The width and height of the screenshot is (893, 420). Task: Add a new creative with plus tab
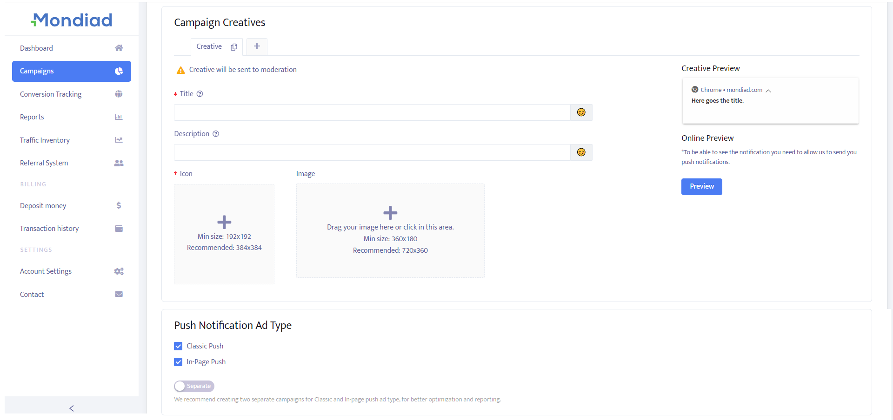click(257, 46)
